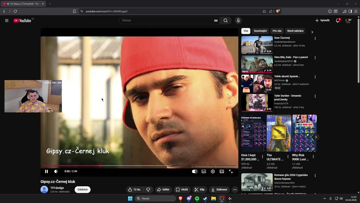Share the video via Sdílet
The image size is (360, 203).
click(163, 189)
